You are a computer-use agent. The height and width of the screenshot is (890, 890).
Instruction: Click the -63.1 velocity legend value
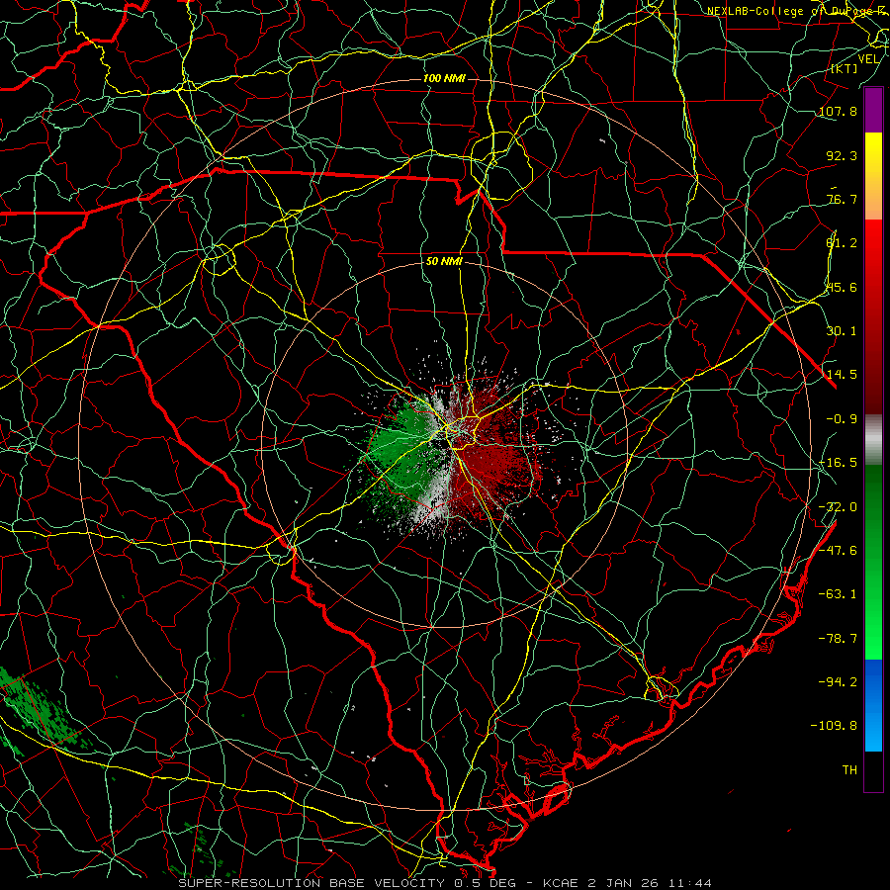point(838,594)
